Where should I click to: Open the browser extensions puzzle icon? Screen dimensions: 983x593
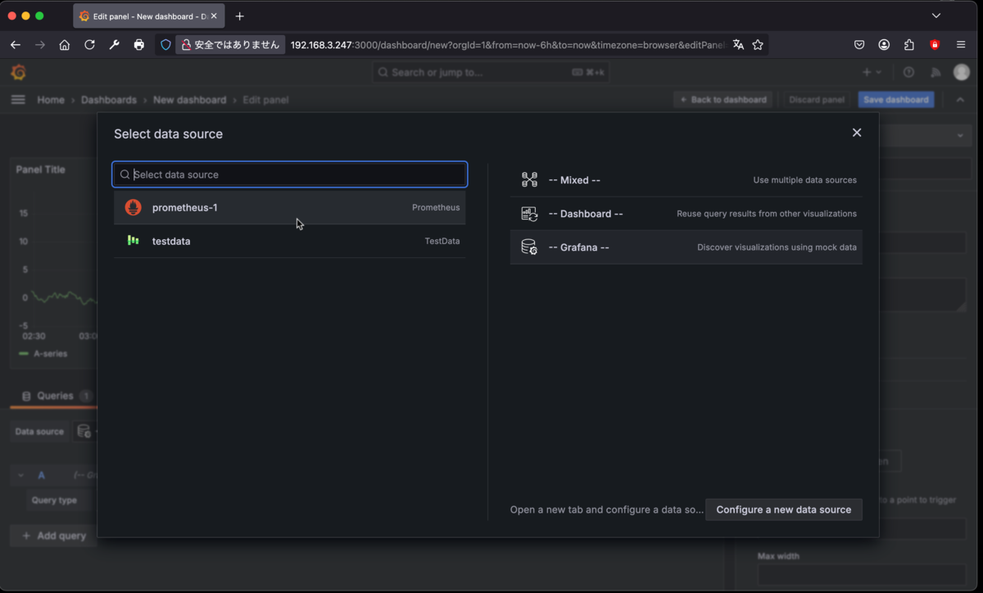(x=909, y=45)
